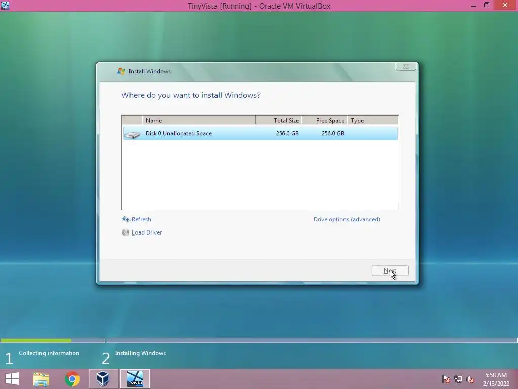
Task: Click the network tray icon
Action: (x=458, y=379)
